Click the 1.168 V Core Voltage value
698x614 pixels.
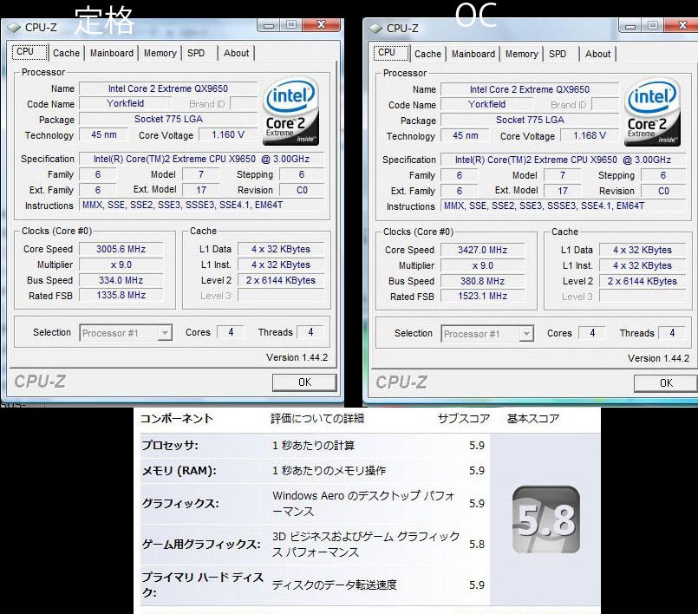click(x=590, y=136)
